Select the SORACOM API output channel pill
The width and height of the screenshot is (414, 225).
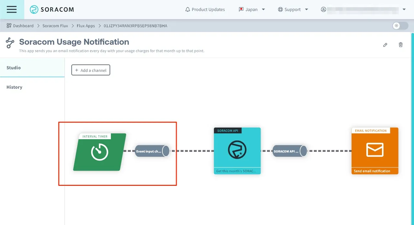[290, 151]
